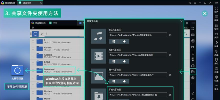Open 定位 location in the outer sidebar
The image size is (220, 100).
[x=216, y=61]
